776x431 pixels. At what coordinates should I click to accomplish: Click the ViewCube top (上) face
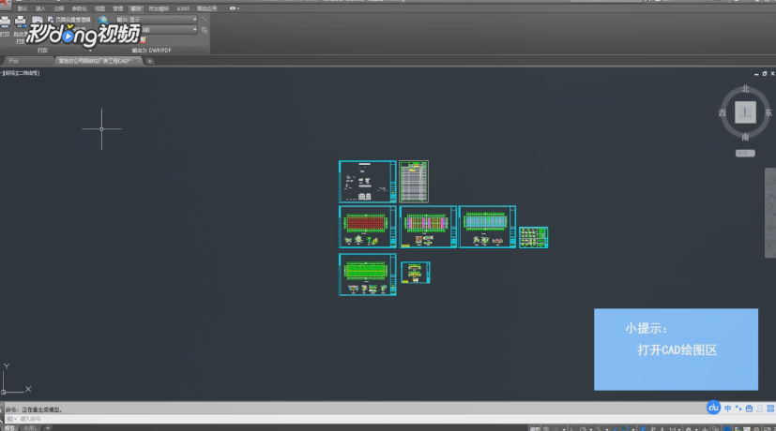pyautogui.click(x=745, y=112)
